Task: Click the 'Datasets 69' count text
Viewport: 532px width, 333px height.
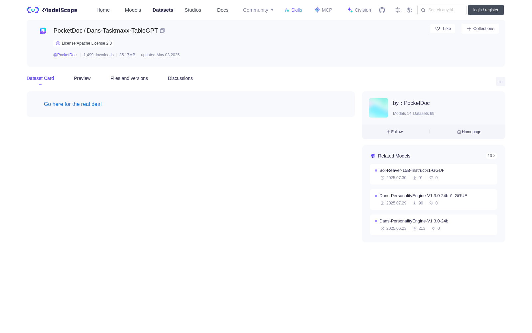Action: [424, 114]
